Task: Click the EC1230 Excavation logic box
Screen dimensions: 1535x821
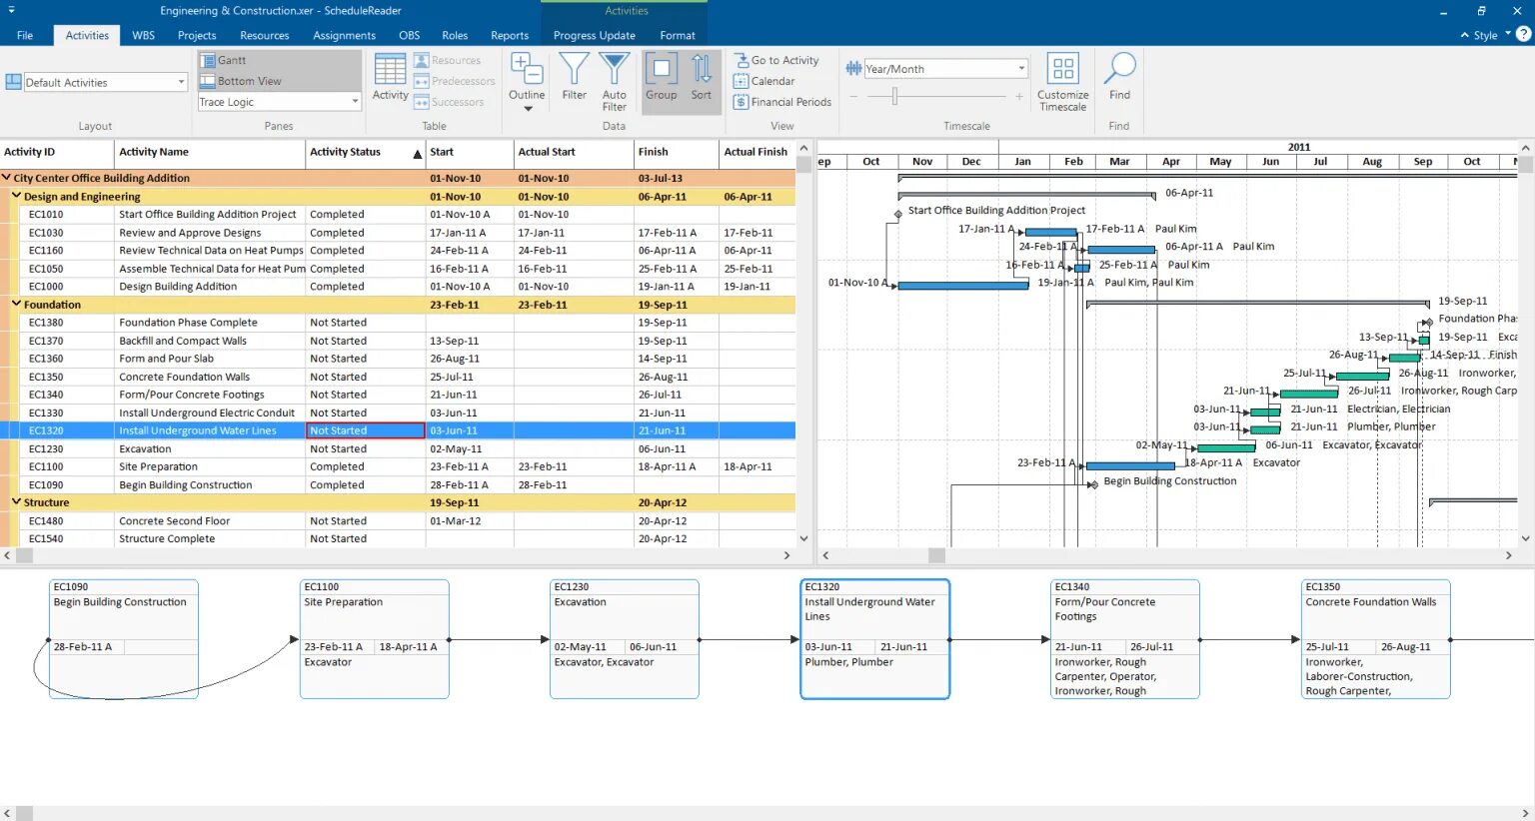Action: (x=624, y=639)
